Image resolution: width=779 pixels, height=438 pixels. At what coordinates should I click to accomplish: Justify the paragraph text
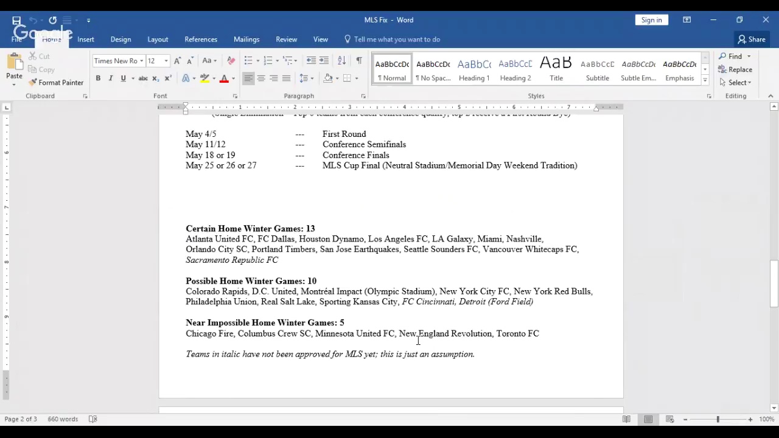287,78
